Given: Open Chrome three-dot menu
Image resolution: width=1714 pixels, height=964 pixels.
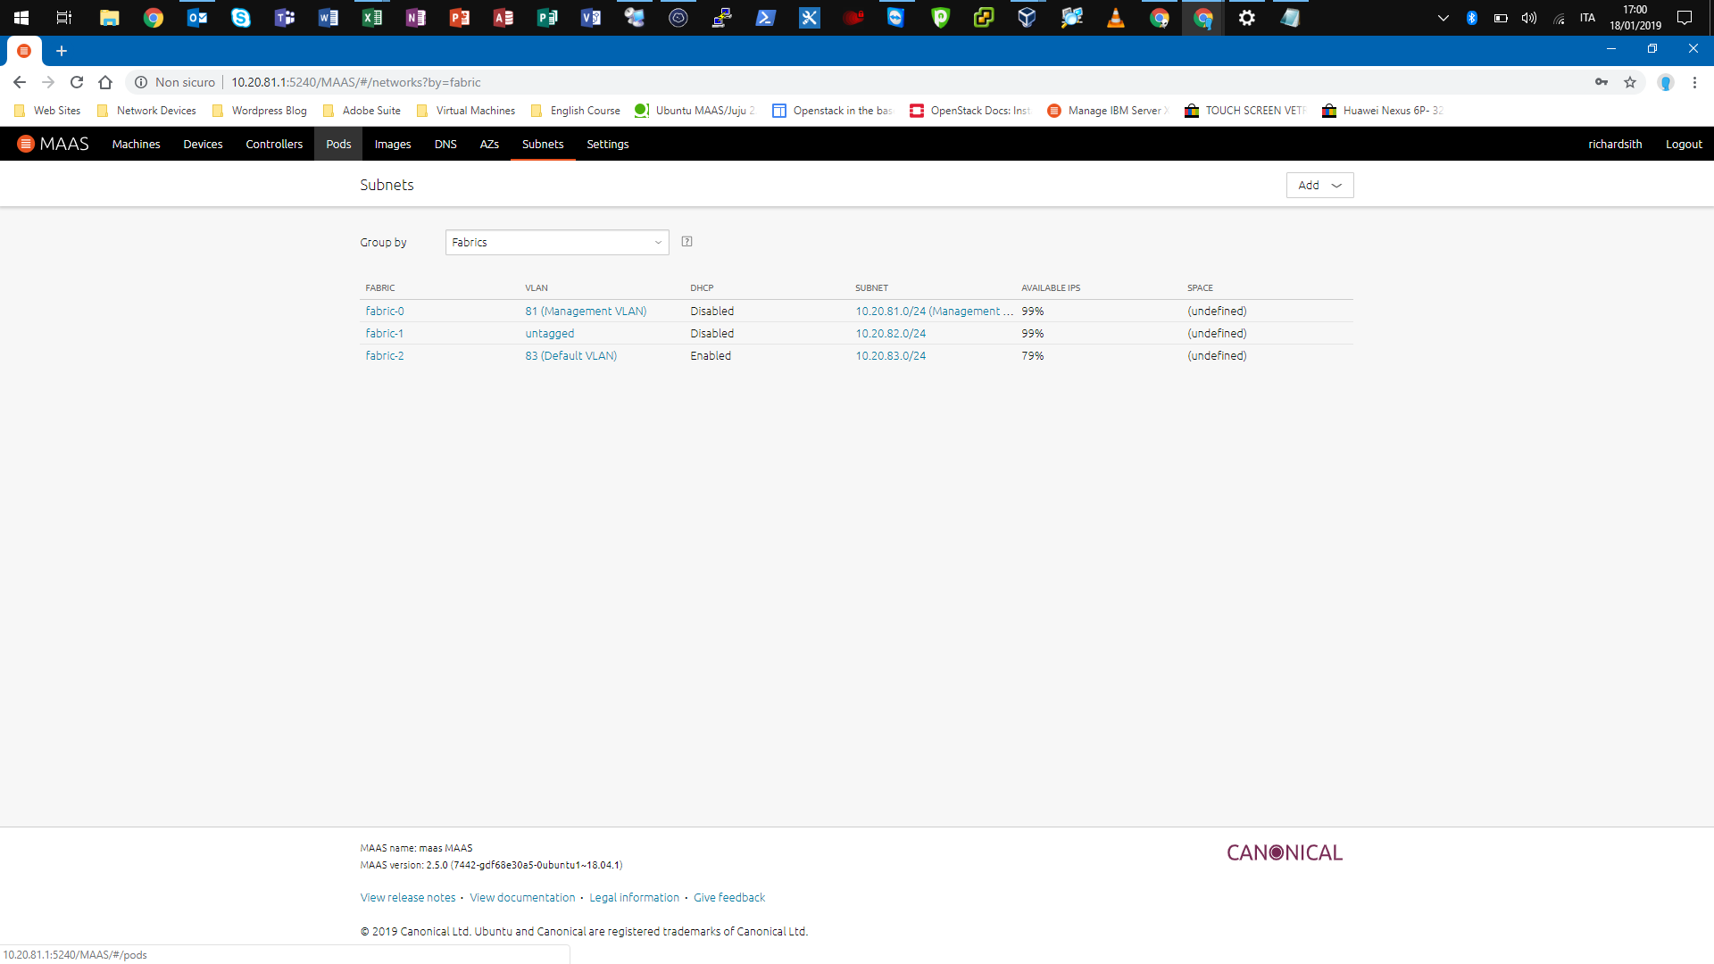Looking at the screenshot, I should click(x=1694, y=82).
